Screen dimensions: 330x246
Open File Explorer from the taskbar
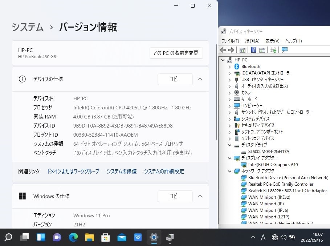click(89, 237)
